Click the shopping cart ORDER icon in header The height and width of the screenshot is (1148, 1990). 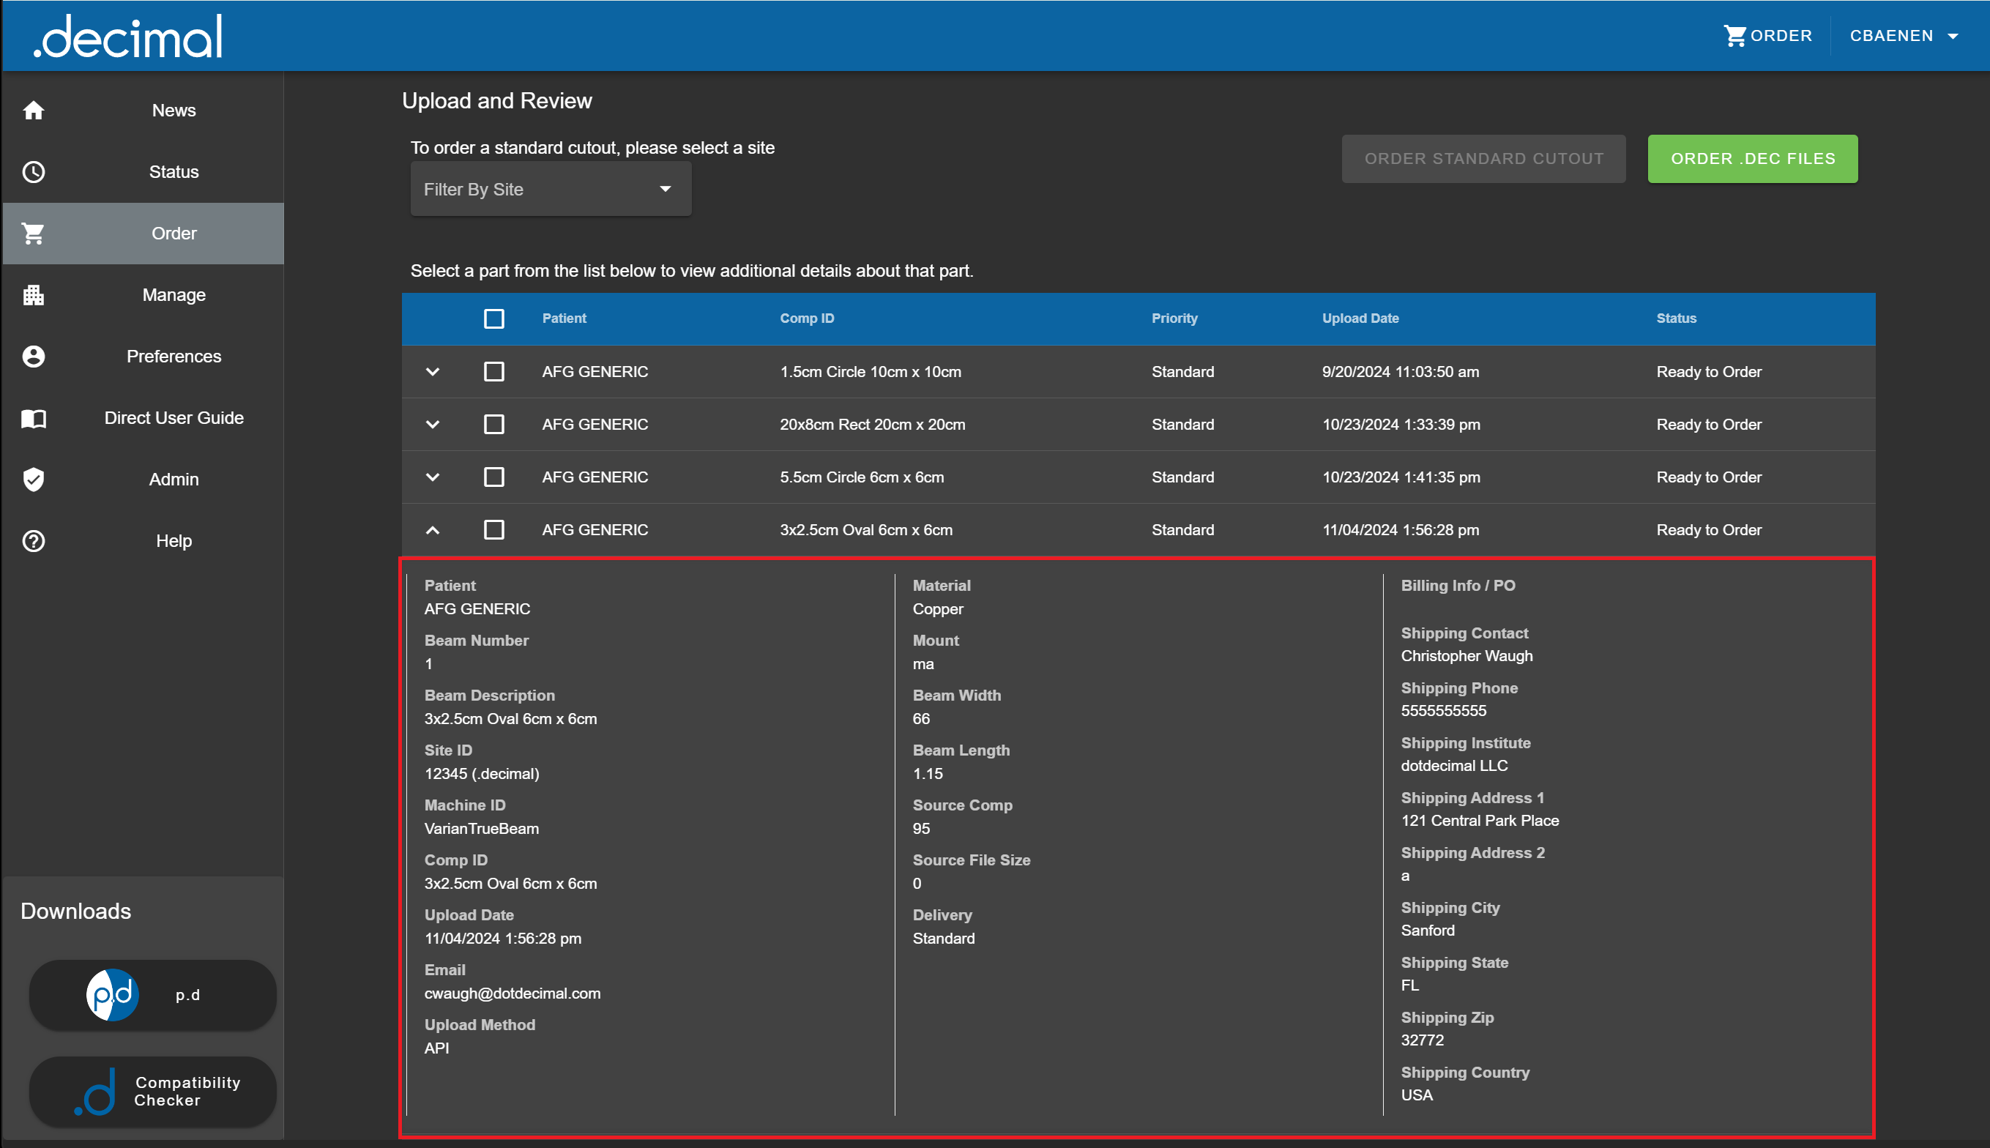click(1734, 35)
